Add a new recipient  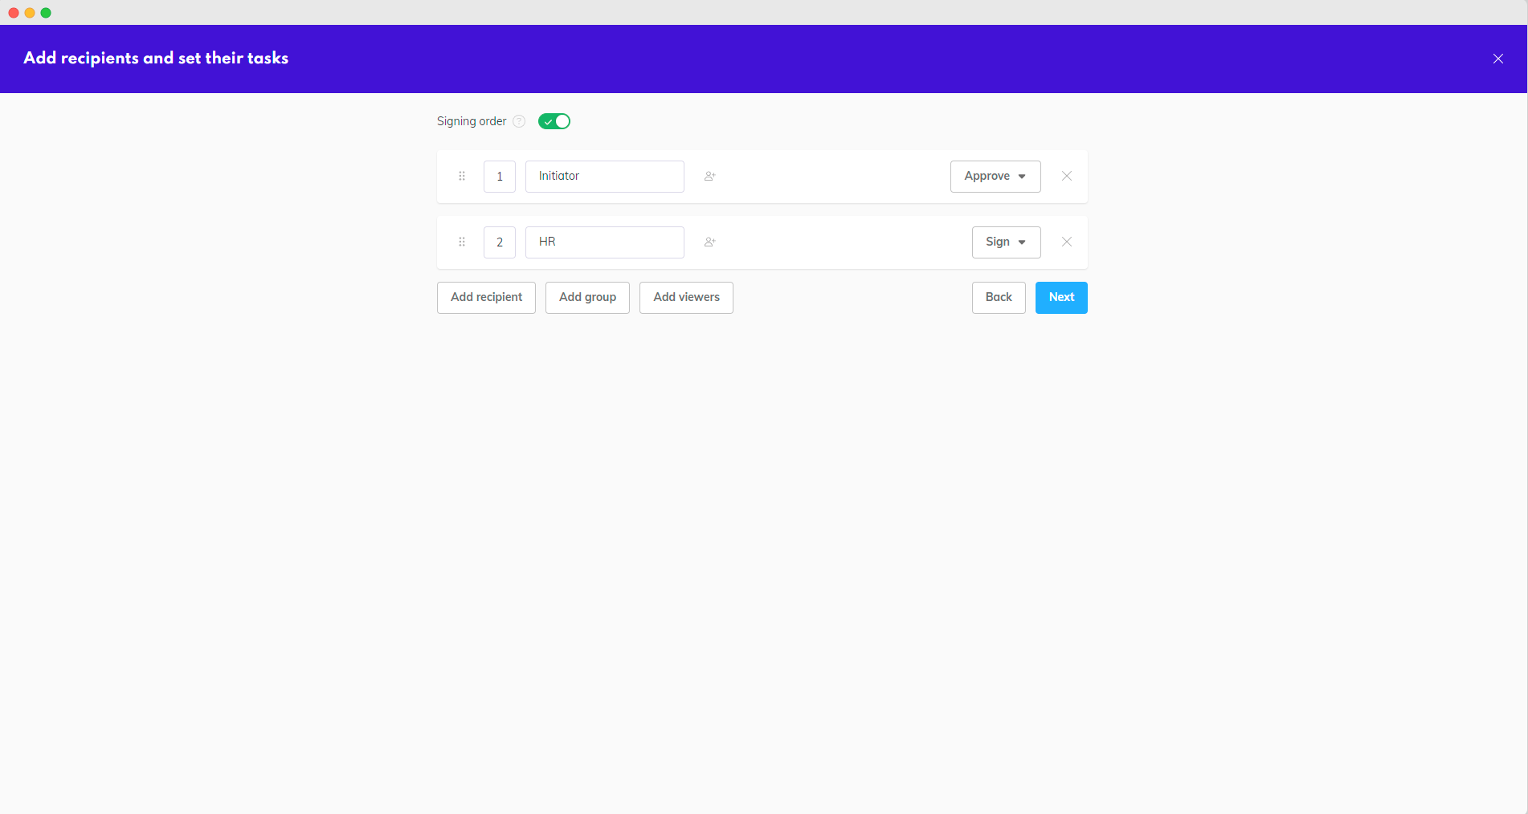pos(485,297)
